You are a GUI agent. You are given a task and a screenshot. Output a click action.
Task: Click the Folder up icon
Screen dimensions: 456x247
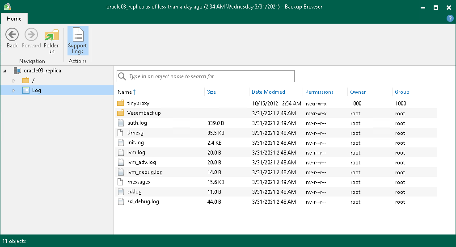[x=51, y=35]
